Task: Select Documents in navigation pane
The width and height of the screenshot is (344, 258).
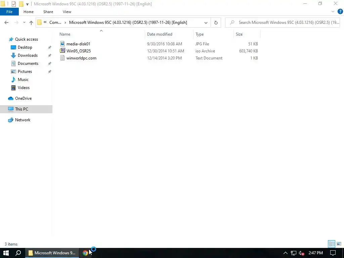Action: pos(28,63)
